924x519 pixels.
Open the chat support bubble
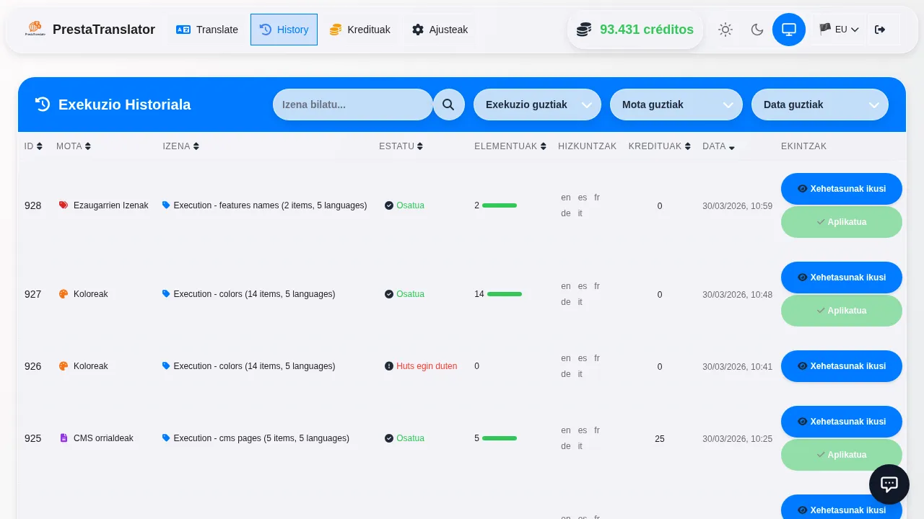[x=889, y=484]
